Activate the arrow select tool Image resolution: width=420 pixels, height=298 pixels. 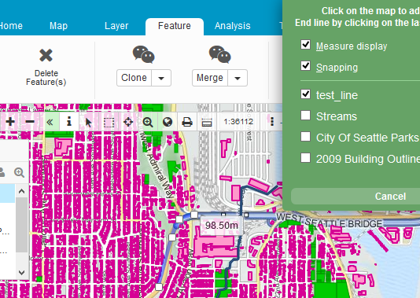click(x=89, y=122)
